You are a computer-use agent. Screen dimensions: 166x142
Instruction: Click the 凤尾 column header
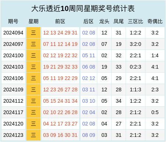pos(119,21)
